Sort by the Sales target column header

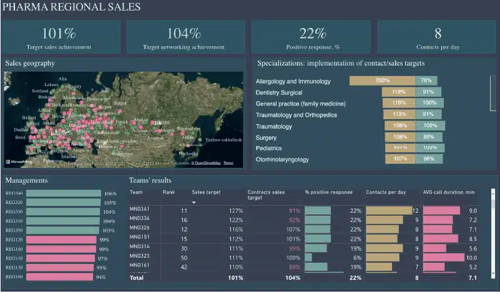click(x=207, y=192)
